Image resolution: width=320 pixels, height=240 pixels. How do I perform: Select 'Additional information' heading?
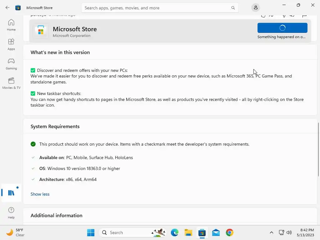(57, 216)
